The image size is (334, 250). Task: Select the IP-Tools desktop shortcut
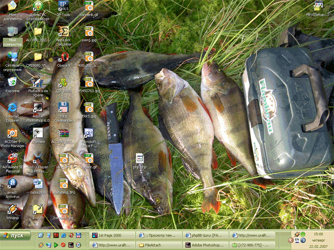point(63,7)
